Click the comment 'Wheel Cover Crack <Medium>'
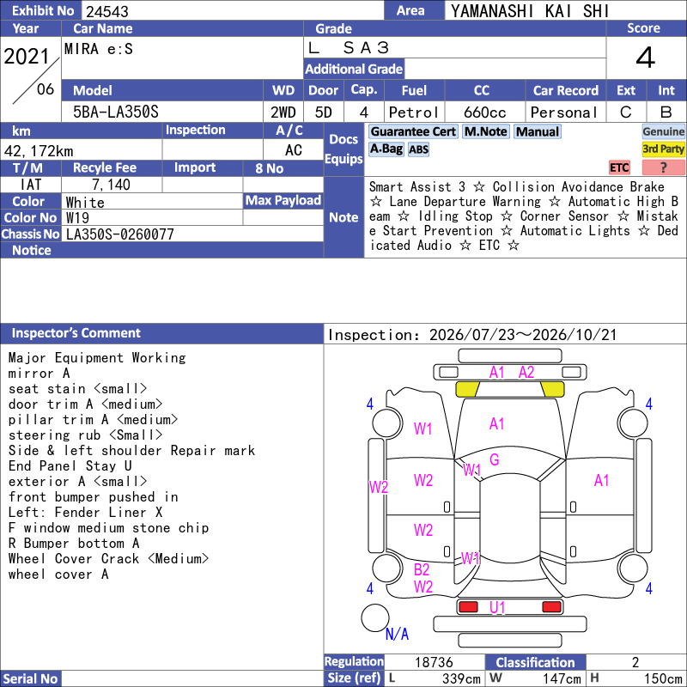The image size is (687, 687). tap(109, 559)
